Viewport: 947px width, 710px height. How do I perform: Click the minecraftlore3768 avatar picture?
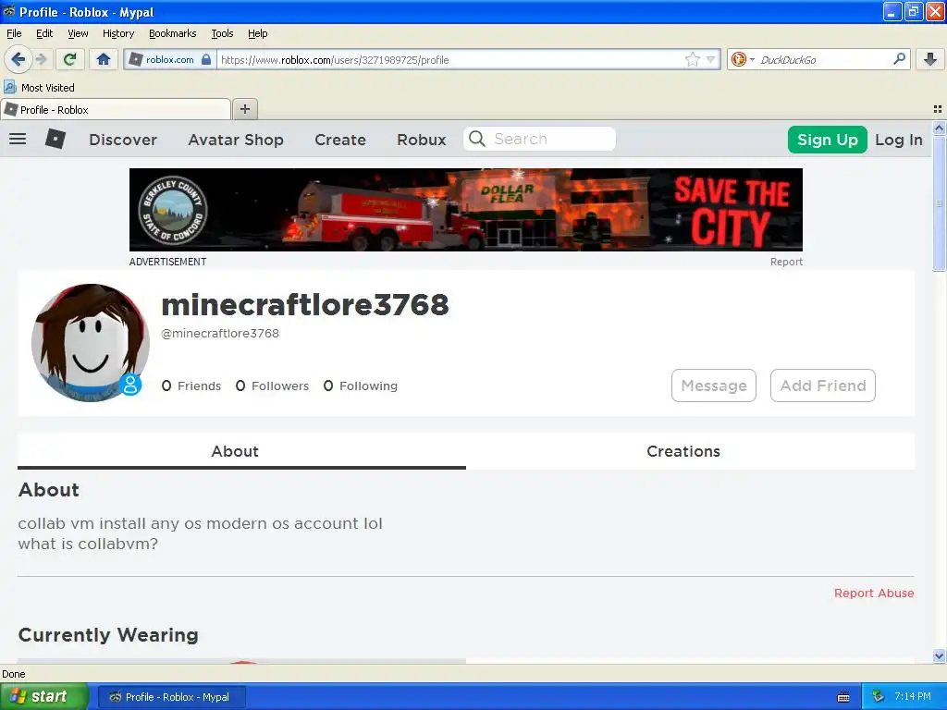90,342
